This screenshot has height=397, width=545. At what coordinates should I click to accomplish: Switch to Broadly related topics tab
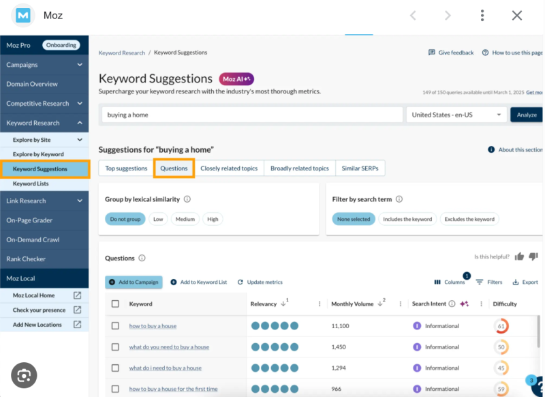[x=300, y=168]
